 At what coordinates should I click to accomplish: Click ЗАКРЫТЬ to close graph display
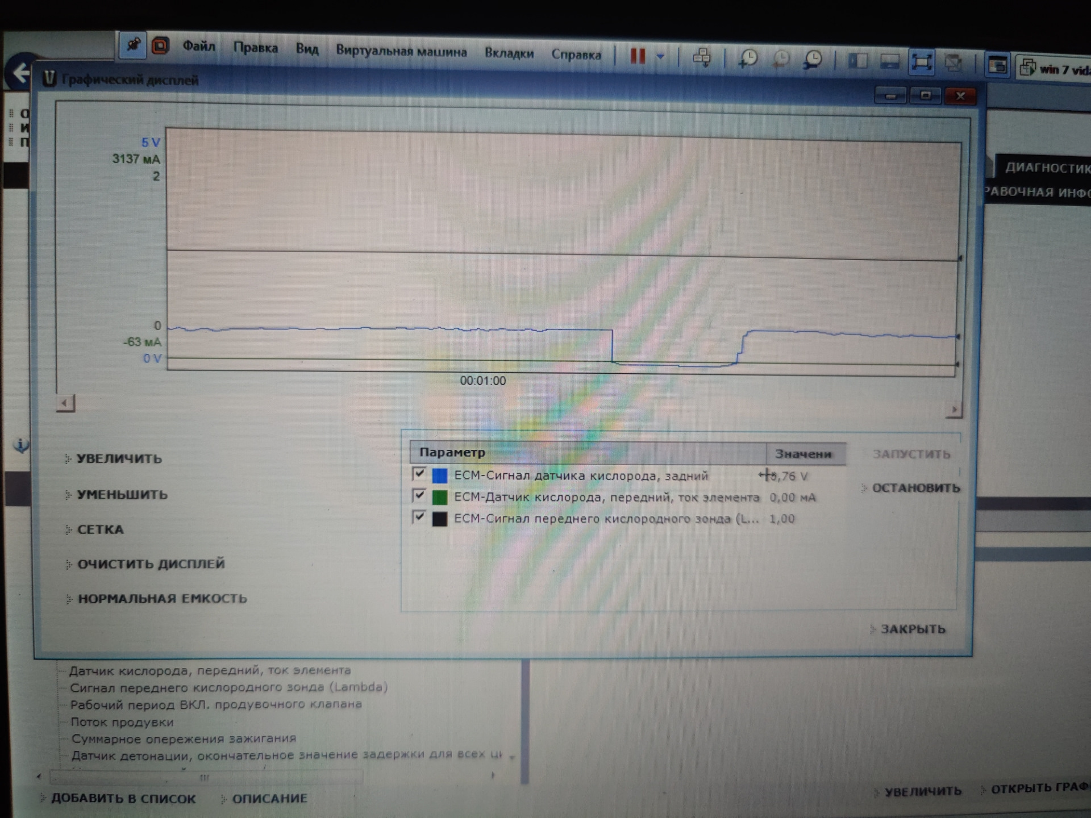point(913,629)
